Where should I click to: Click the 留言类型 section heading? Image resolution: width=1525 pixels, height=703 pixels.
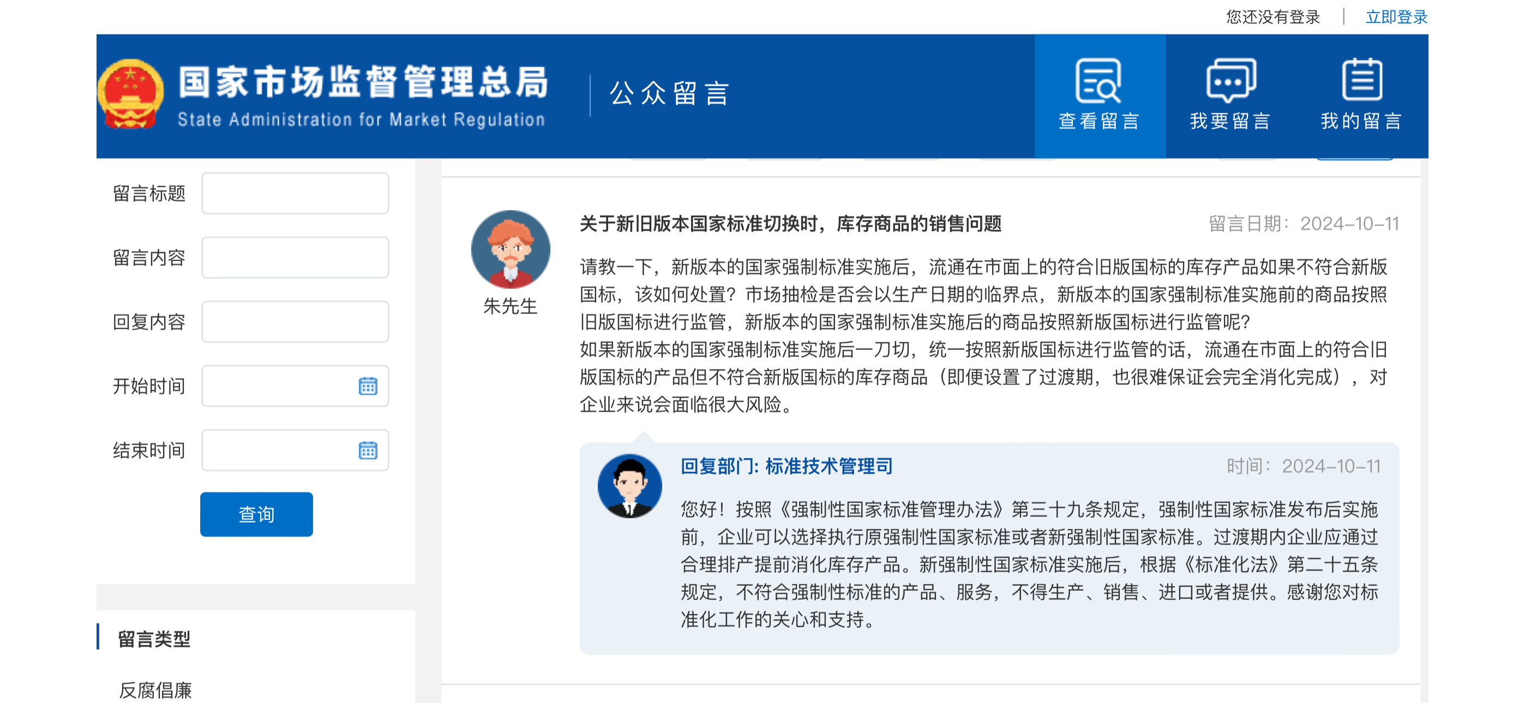154,639
